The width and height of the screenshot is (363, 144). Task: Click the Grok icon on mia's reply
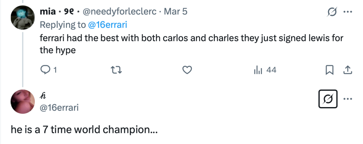[x=331, y=12]
